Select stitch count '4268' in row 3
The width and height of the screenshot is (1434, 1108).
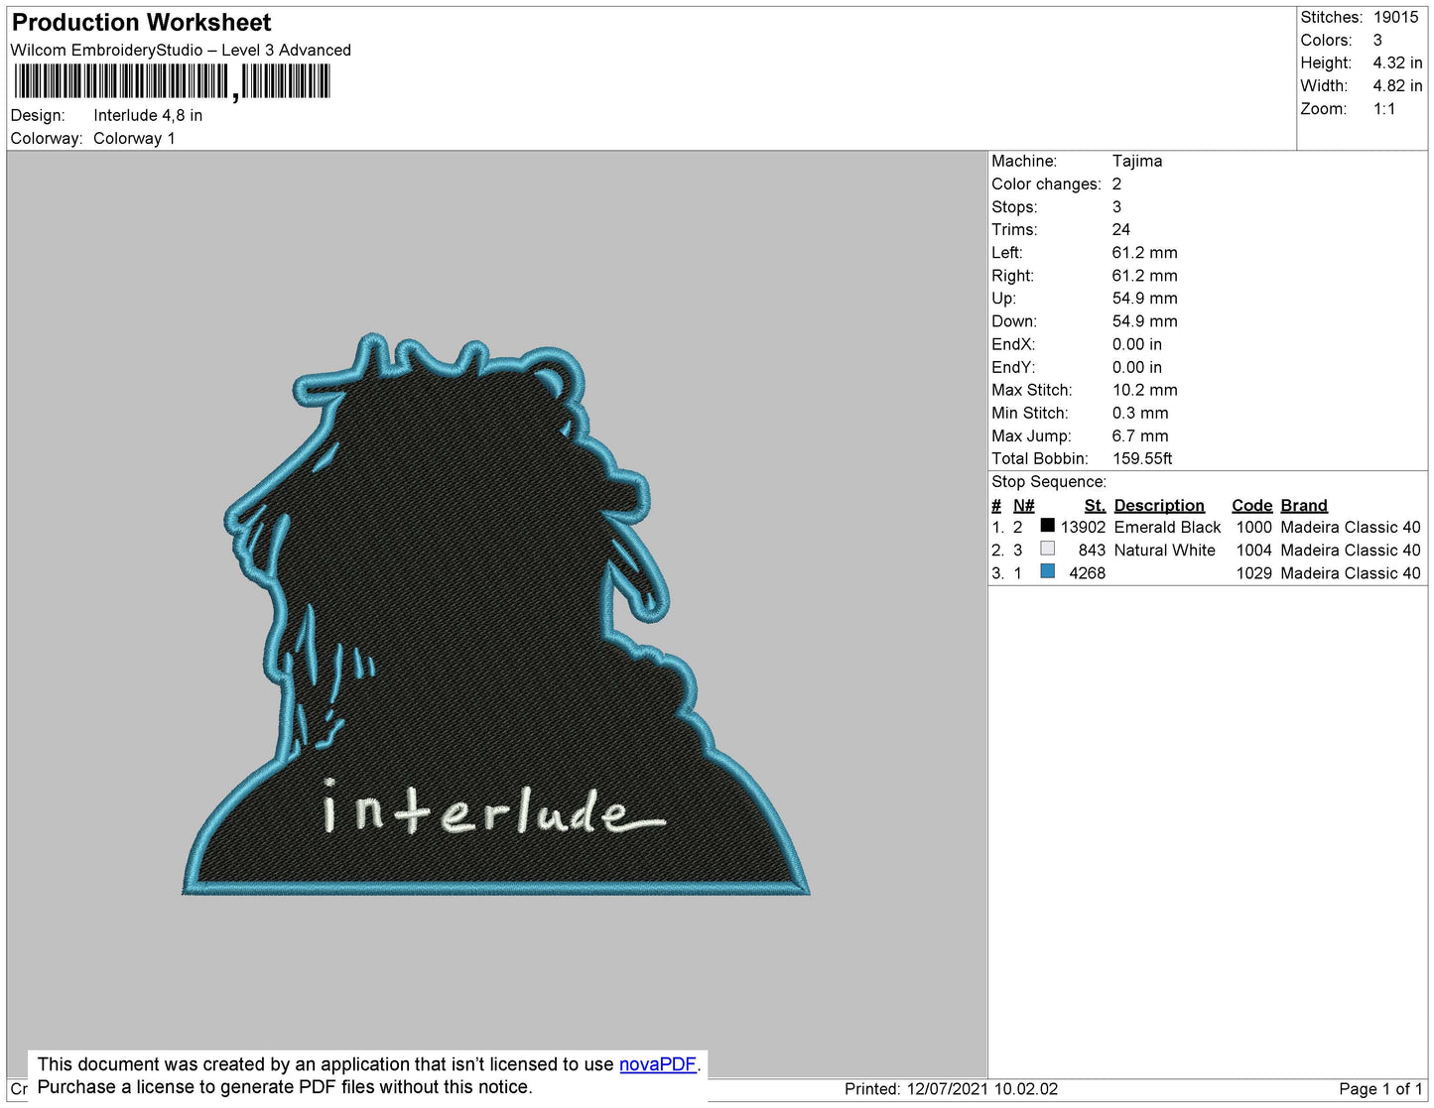pyautogui.click(x=1087, y=572)
